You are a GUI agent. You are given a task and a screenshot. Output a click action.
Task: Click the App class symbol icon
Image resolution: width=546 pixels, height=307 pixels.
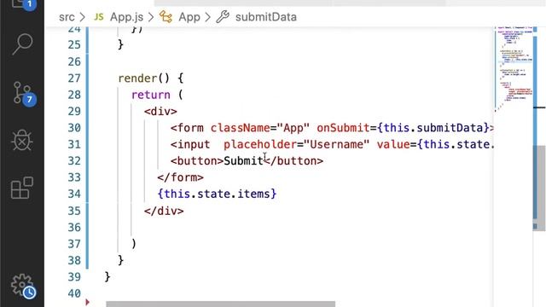click(166, 17)
